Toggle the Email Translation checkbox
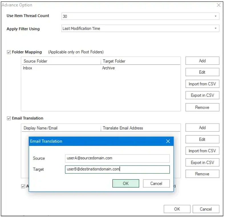This screenshot has width=231, height=218. tap(9, 118)
